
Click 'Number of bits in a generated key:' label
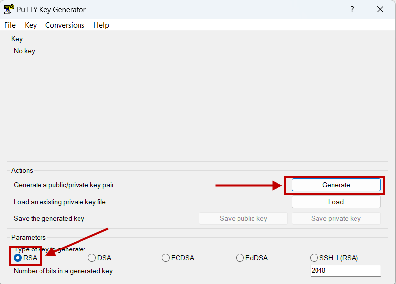(x=64, y=271)
